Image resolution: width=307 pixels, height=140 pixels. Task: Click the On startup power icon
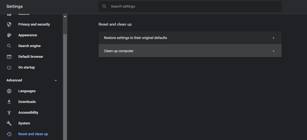9,67
